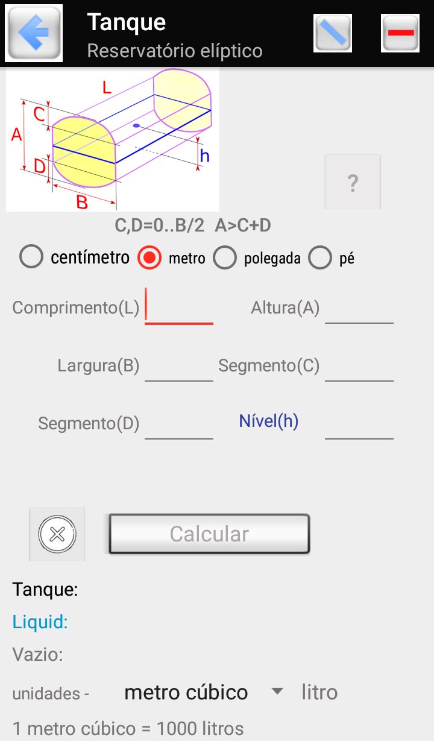Image resolution: width=434 pixels, height=741 pixels.
Task: Click the dropdown arrow beside metro cúbico
Action: coord(277,692)
